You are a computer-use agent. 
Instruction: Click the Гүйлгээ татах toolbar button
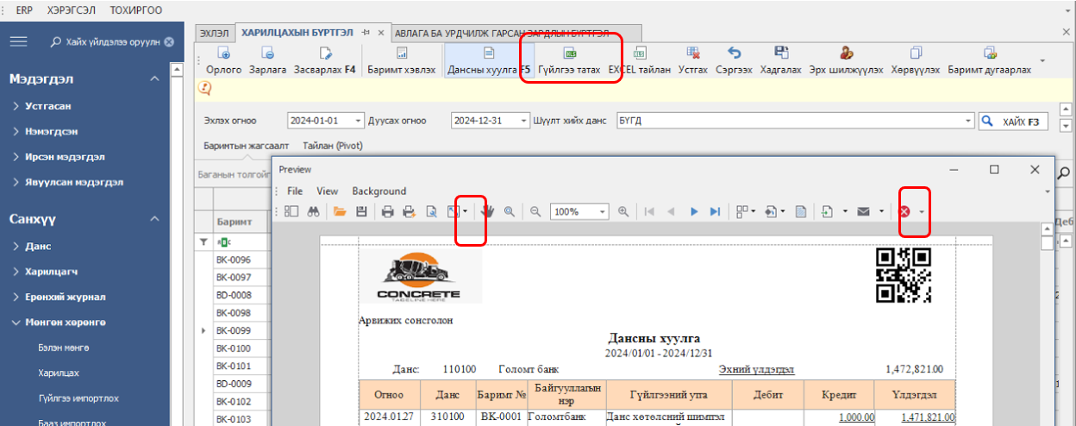(569, 53)
